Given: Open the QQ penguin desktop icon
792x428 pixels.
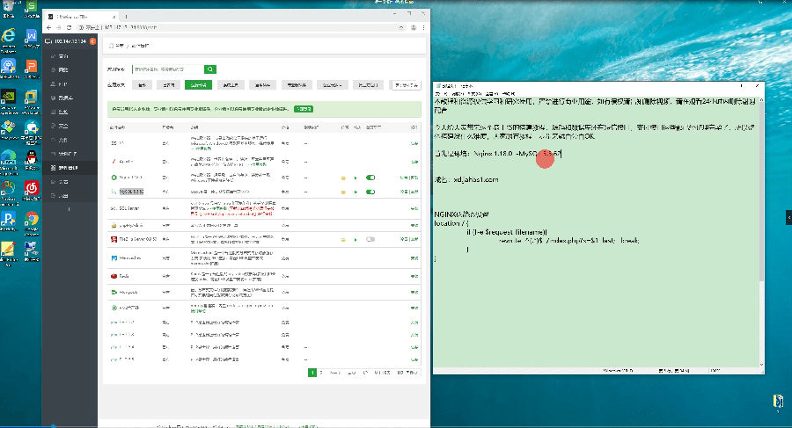Looking at the screenshot, I should tap(32, 157).
